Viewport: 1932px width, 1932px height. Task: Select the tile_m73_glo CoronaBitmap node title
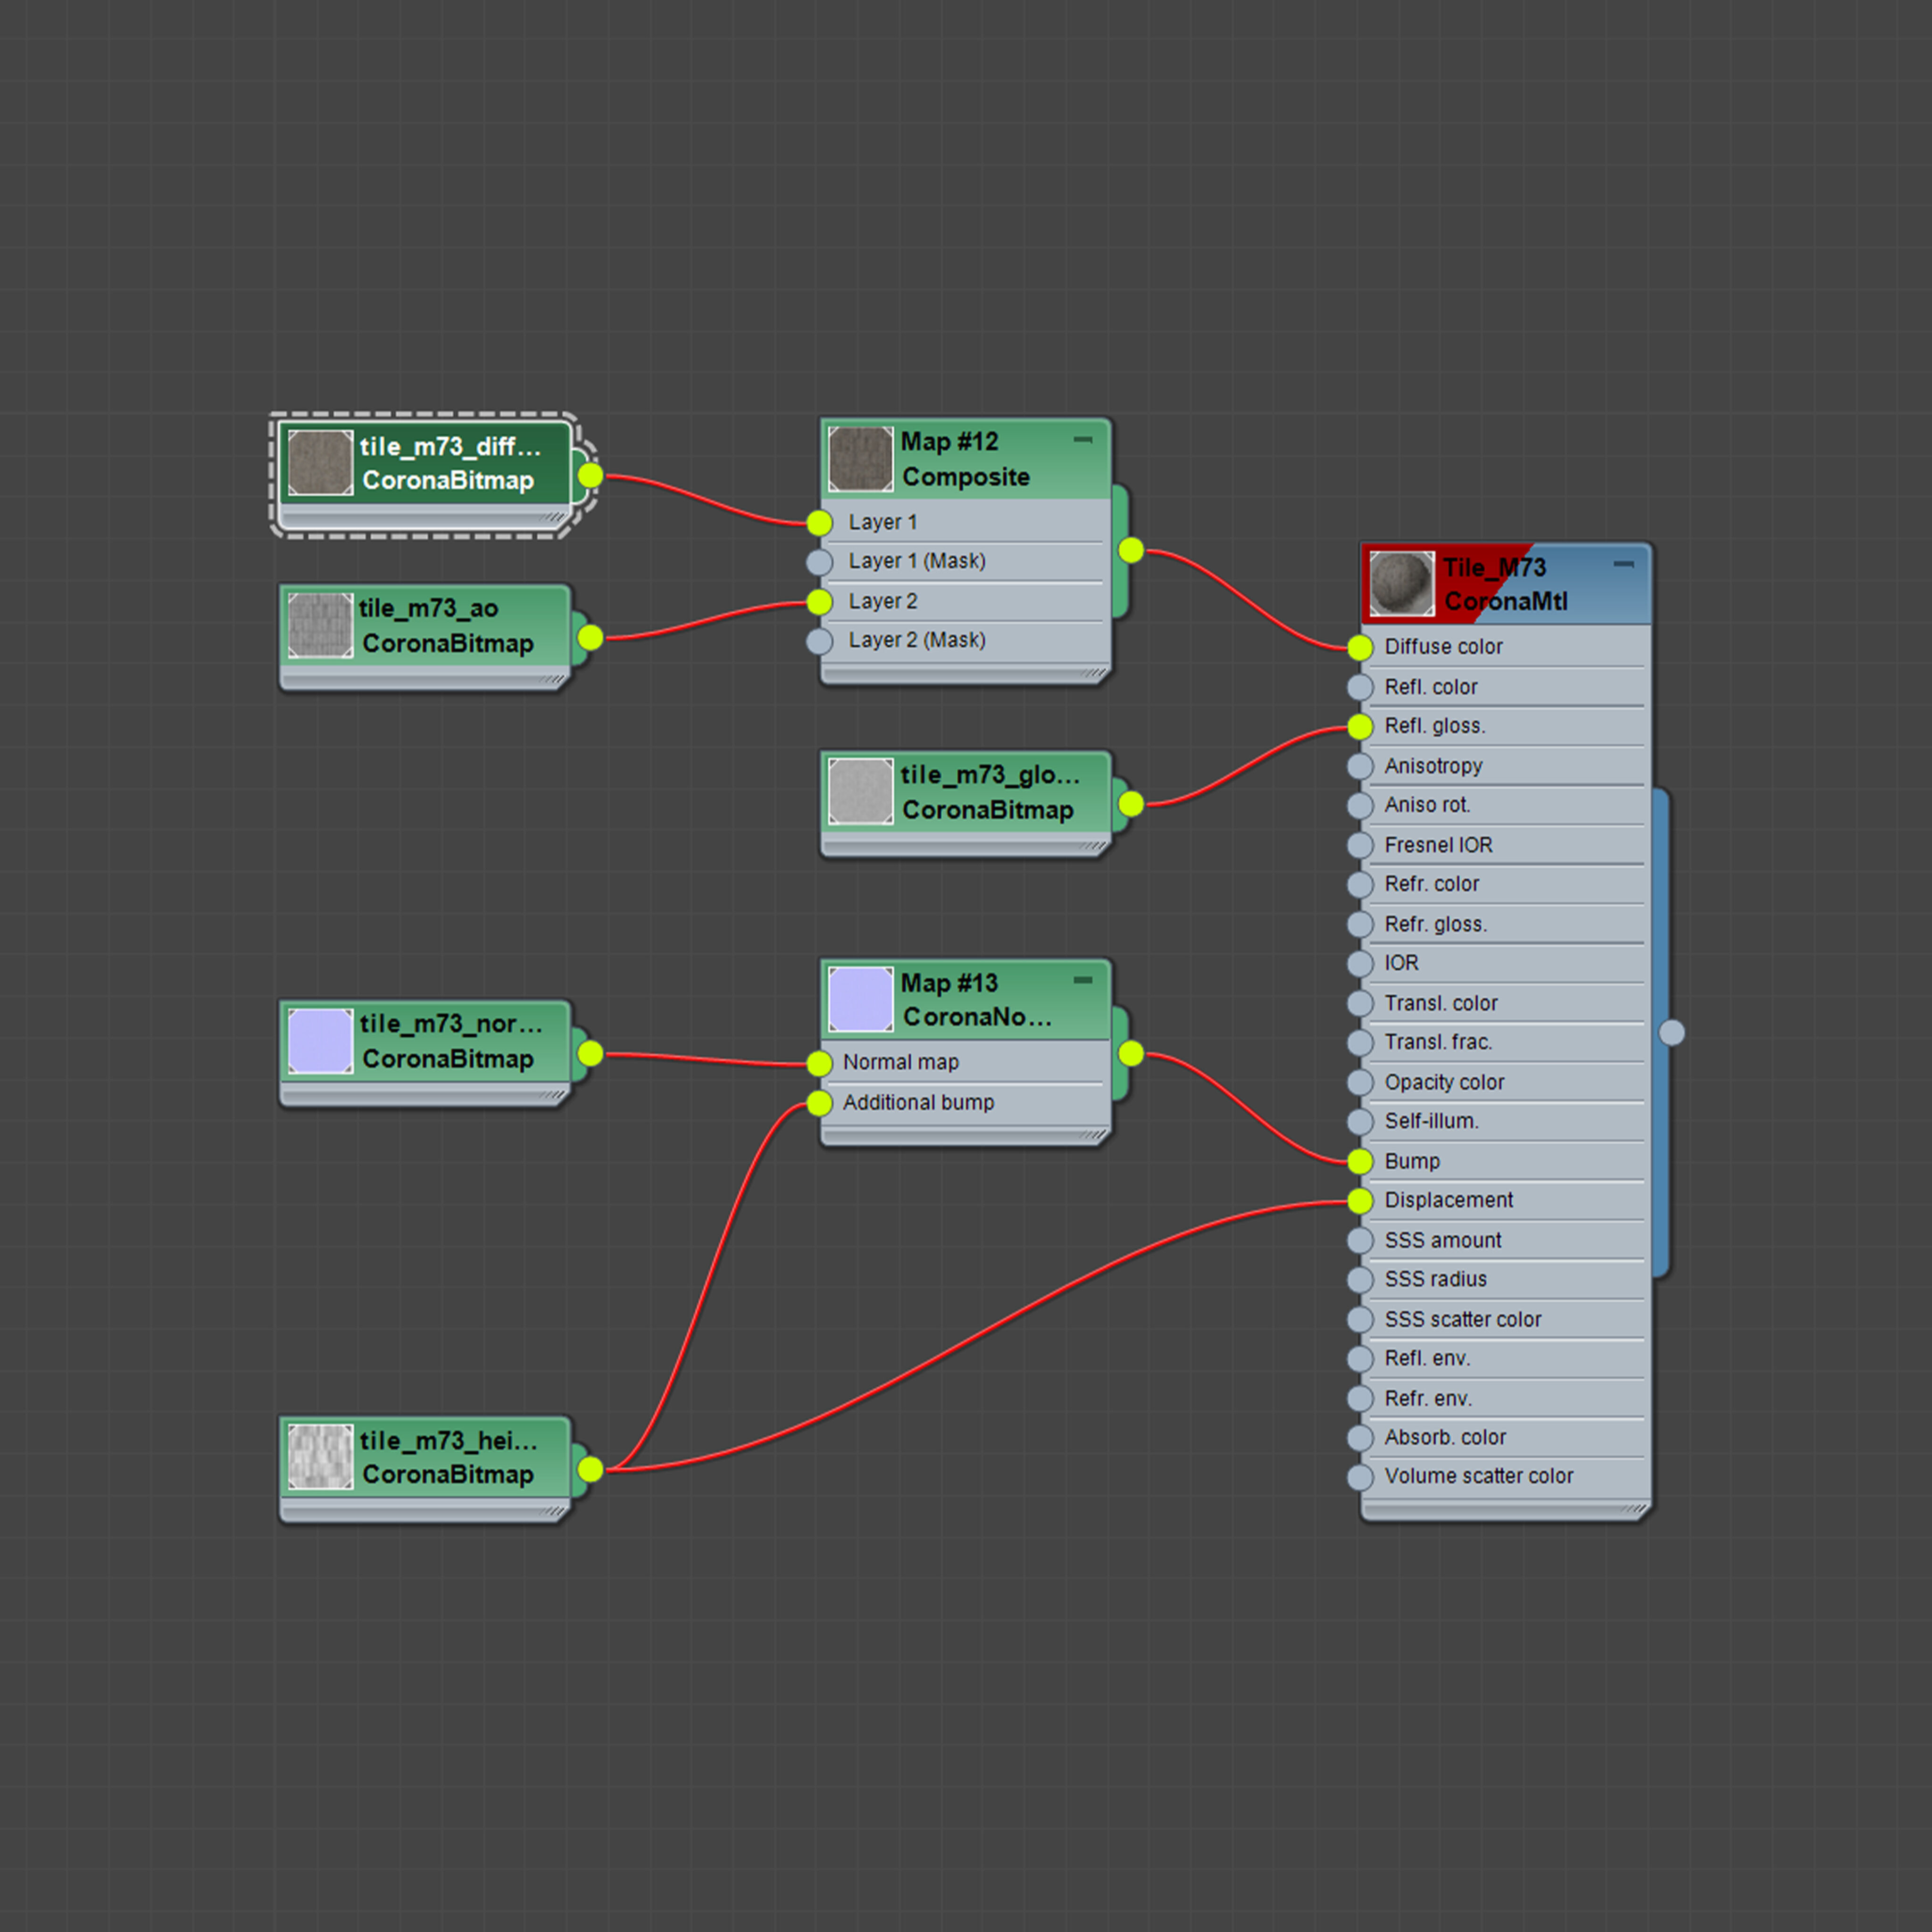point(988,776)
